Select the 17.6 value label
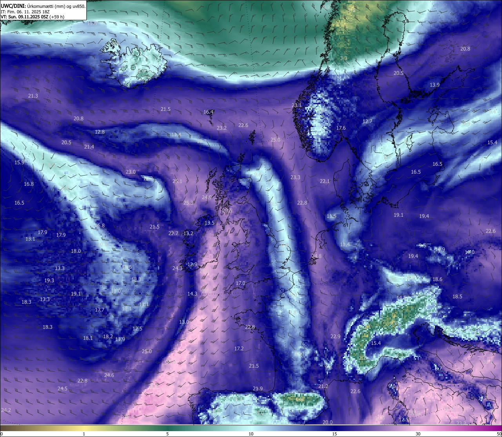The width and height of the screenshot is (502, 437). pos(341,128)
